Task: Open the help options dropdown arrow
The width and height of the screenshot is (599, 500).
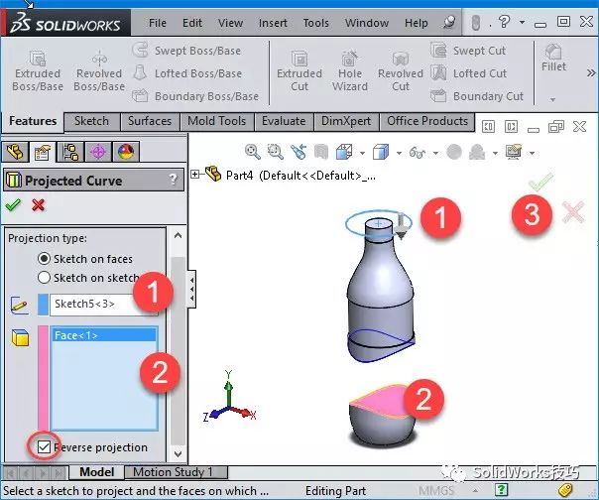Action: [x=522, y=22]
